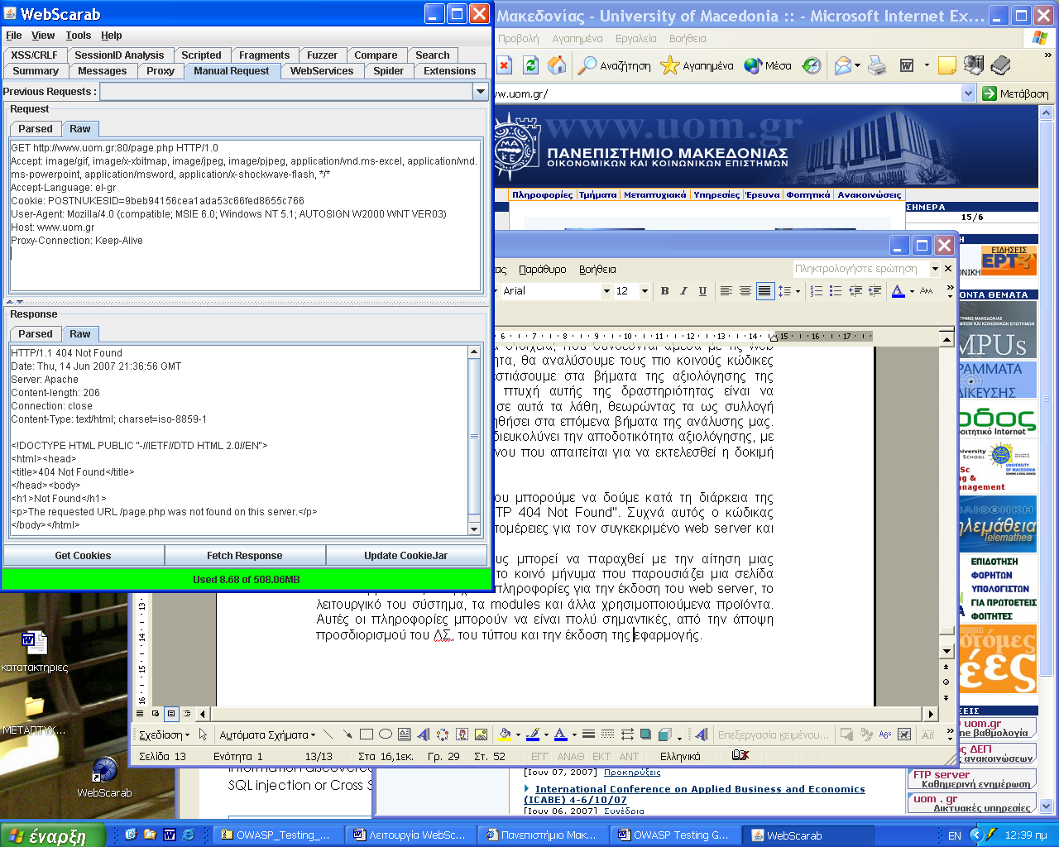Open WebScarab File menu
Screen dimensions: 1059x847
[14, 36]
